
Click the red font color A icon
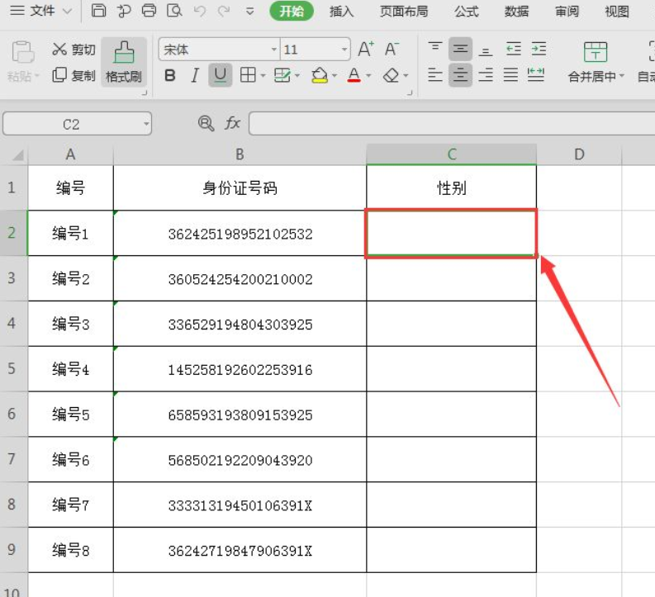[354, 76]
